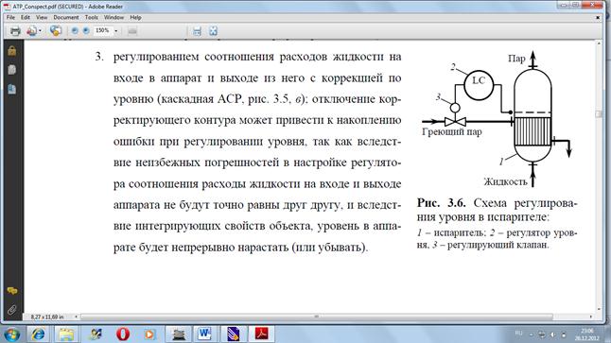Click the grayed-out toolbar button after zoom
Screen dimensions: 611x343
[x=132, y=31]
